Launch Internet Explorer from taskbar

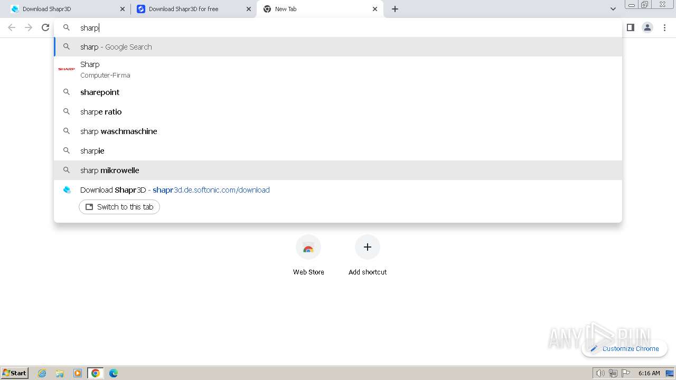42,373
